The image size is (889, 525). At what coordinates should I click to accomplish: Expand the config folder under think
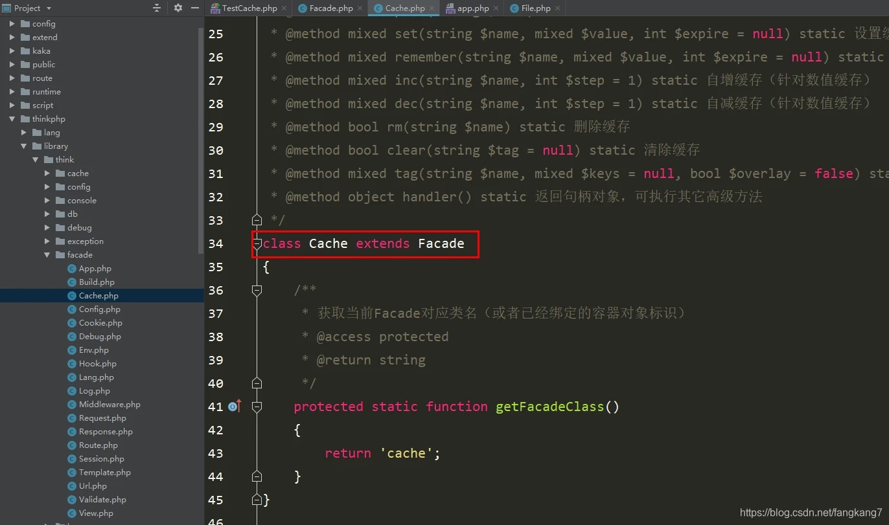47,187
